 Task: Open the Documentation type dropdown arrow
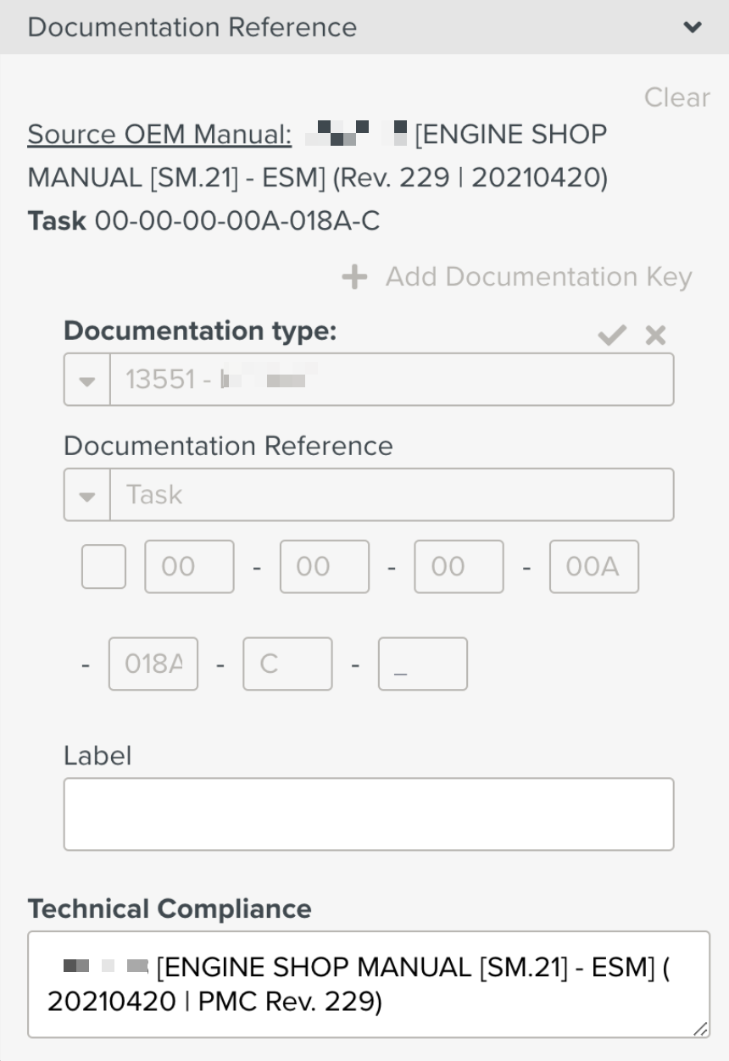click(x=87, y=380)
